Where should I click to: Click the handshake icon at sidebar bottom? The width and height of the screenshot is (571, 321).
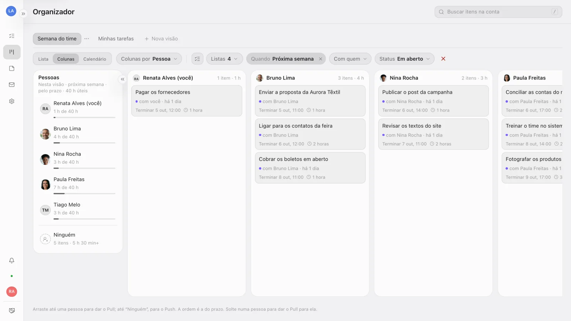tap(12, 311)
